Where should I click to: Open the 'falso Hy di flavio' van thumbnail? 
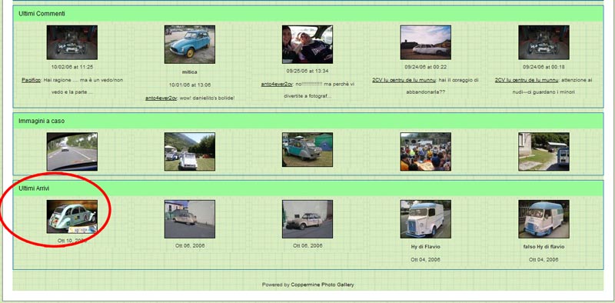[x=544, y=219]
